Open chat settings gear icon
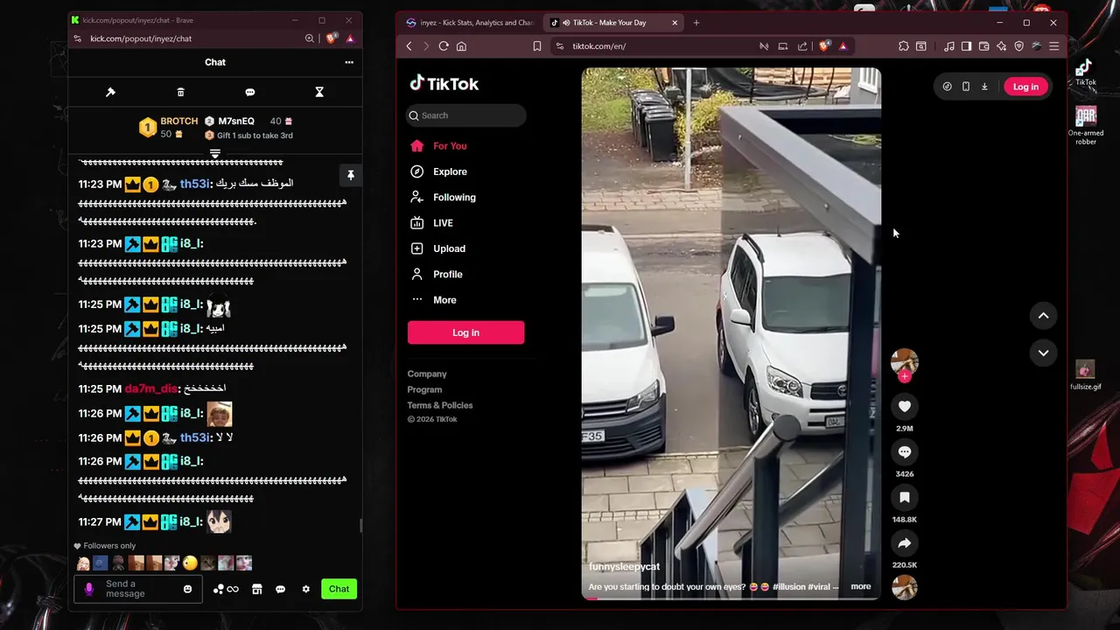Viewport: 1120px width, 630px height. click(305, 589)
